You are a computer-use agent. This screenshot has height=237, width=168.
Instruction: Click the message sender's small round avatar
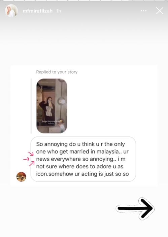[x=21, y=176]
